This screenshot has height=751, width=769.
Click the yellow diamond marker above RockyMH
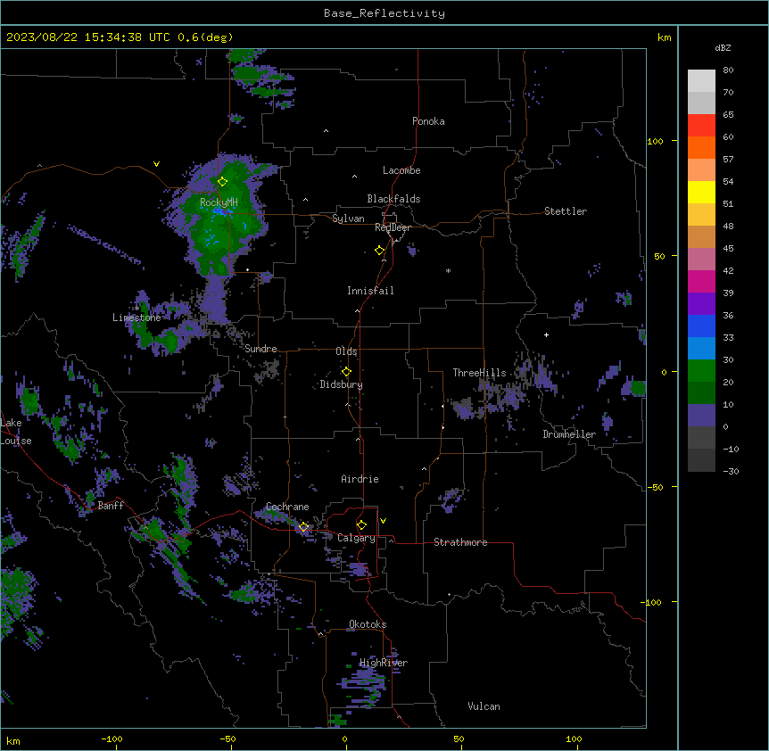(x=222, y=182)
